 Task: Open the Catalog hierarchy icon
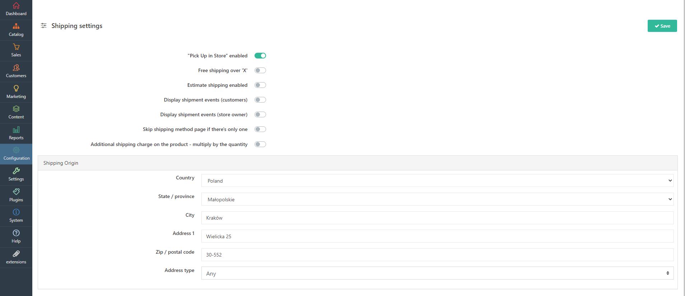(16, 26)
